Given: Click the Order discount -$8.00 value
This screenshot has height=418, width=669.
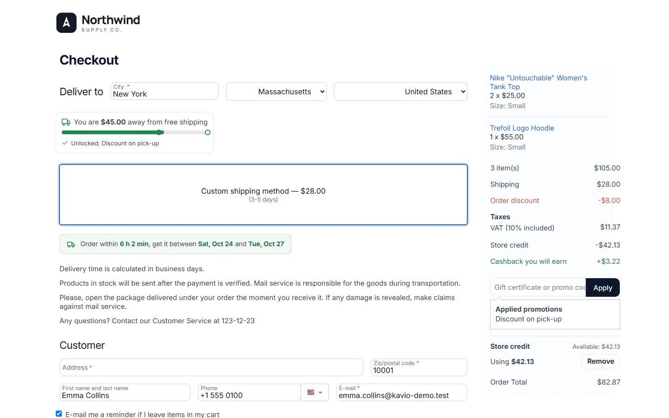Looking at the screenshot, I should click(x=609, y=201).
